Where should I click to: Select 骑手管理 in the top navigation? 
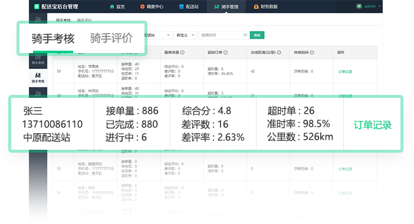[226, 6]
